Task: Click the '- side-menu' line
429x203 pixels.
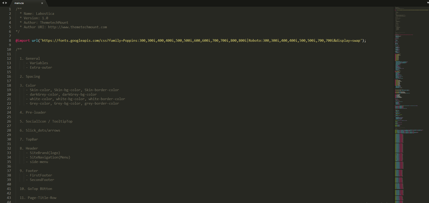Action: click(x=37, y=162)
